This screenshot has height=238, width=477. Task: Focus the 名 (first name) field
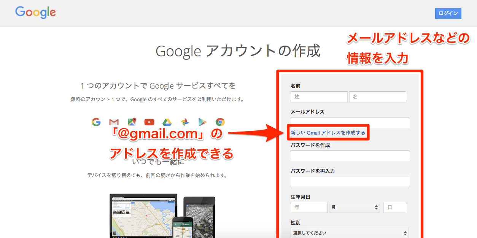[x=378, y=97]
